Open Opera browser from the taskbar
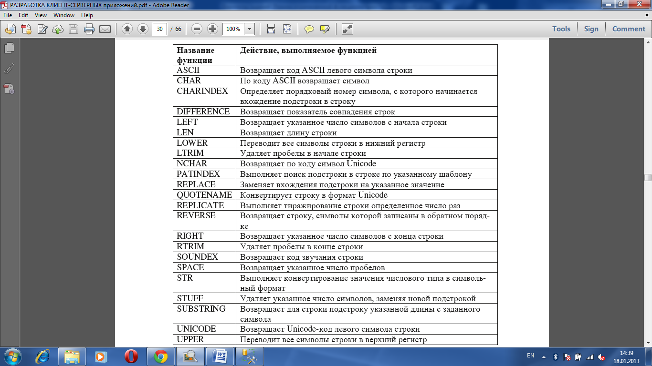The height and width of the screenshot is (366, 652). click(131, 356)
